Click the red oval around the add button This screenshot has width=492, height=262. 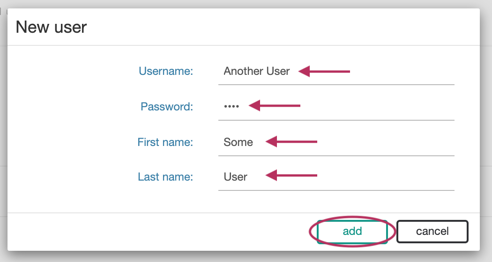tap(352, 232)
